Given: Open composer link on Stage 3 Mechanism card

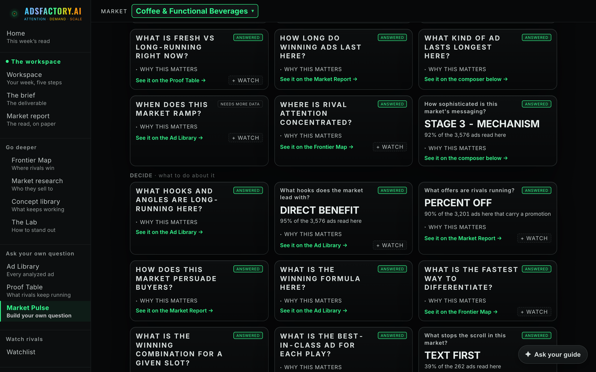Looking at the screenshot, I should [466, 158].
